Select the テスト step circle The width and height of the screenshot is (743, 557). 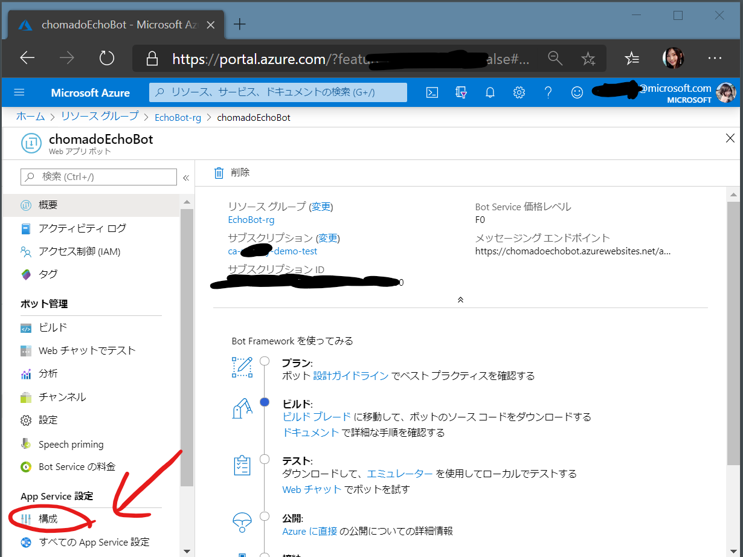[265, 459]
